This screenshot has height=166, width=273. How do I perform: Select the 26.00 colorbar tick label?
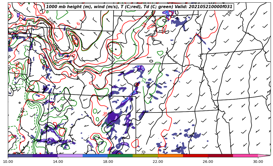208,162
